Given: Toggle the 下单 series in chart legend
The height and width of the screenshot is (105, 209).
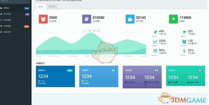Looking at the screenshot, I should pyautogui.click(x=87, y=31).
